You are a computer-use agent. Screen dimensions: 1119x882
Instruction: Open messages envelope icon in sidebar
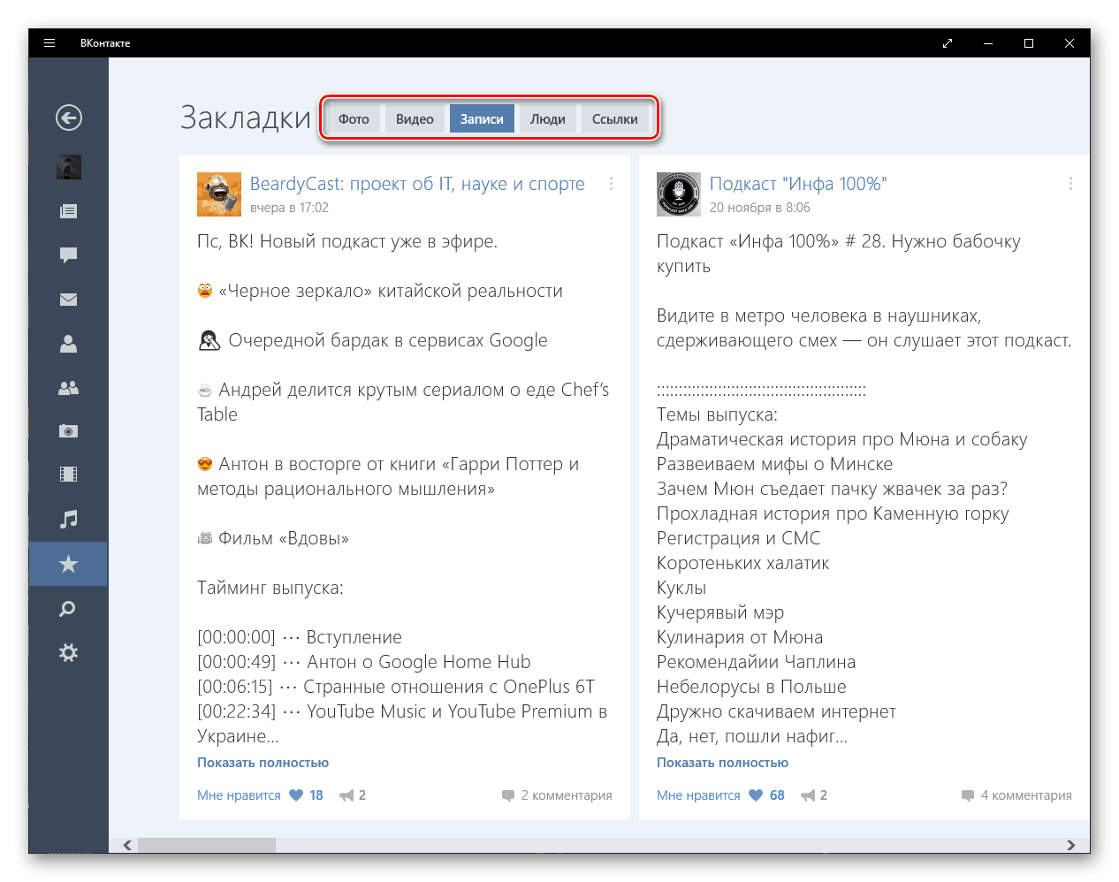[x=68, y=300]
